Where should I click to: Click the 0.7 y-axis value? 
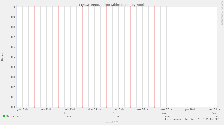[x=13, y=37]
